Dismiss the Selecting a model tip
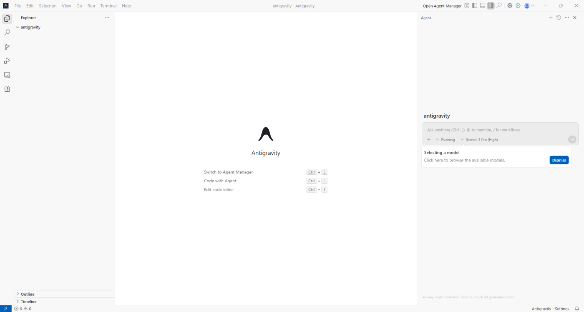This screenshot has width=584, height=312. pyautogui.click(x=559, y=160)
